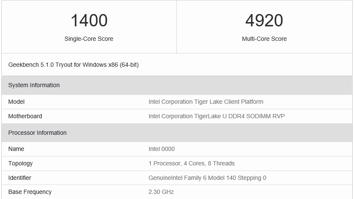This screenshot has height=199, width=354.
Task: Click the Multi-Core Score label
Action: (x=264, y=39)
